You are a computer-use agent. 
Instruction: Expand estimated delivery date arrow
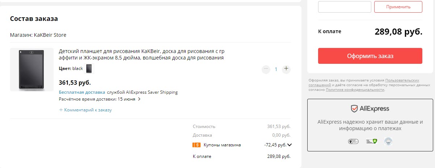point(139,99)
